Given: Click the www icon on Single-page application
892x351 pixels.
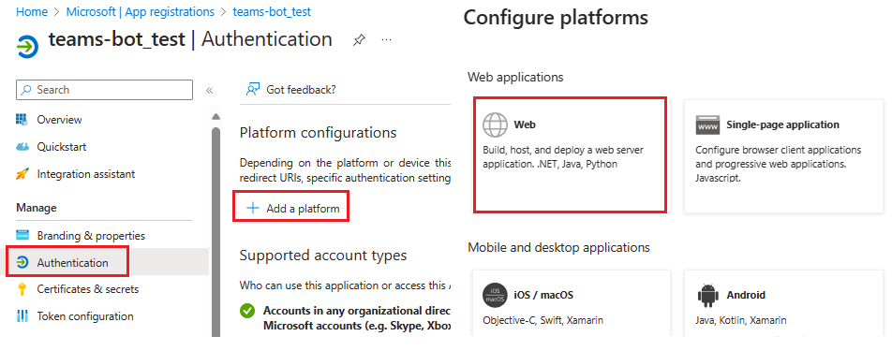Looking at the screenshot, I should [707, 124].
